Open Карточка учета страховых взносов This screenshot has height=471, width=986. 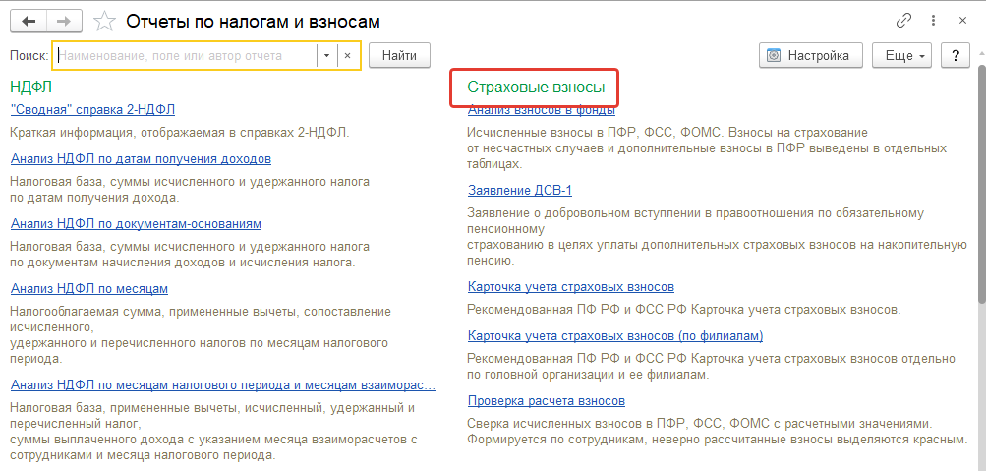571,287
